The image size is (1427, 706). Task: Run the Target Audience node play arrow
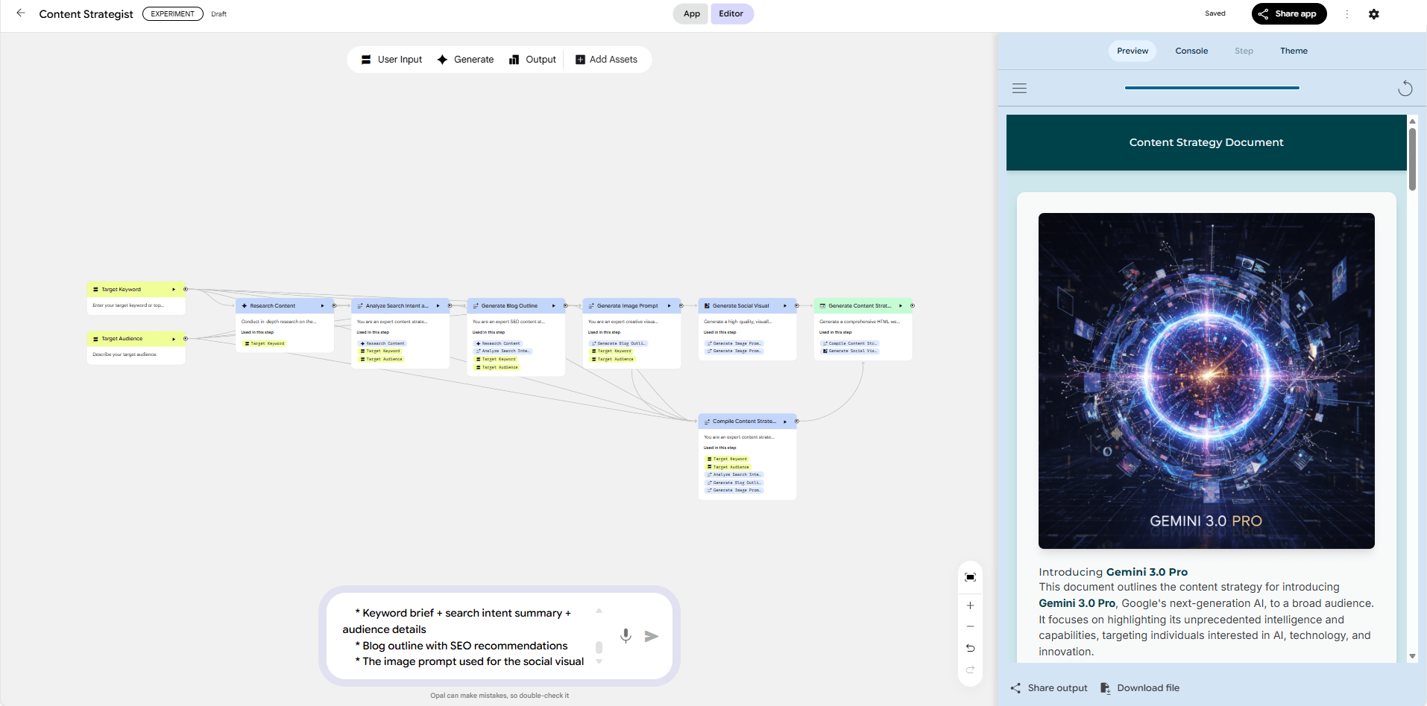174,339
